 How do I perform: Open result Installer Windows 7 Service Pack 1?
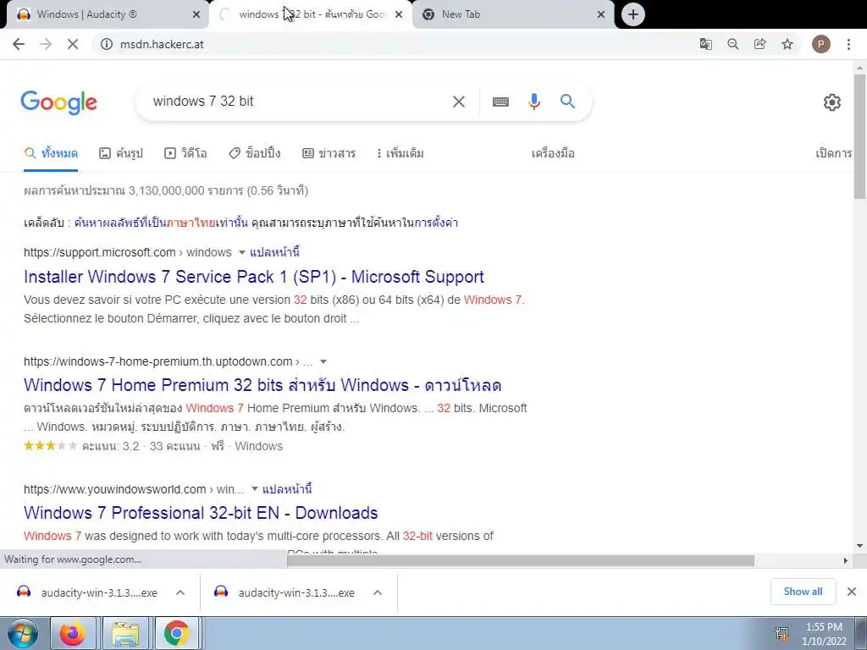coord(254,277)
